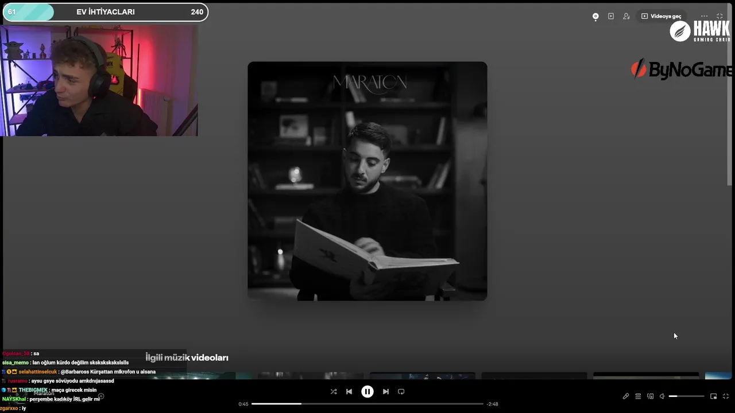
Task: Open the play queue
Action: point(638,396)
